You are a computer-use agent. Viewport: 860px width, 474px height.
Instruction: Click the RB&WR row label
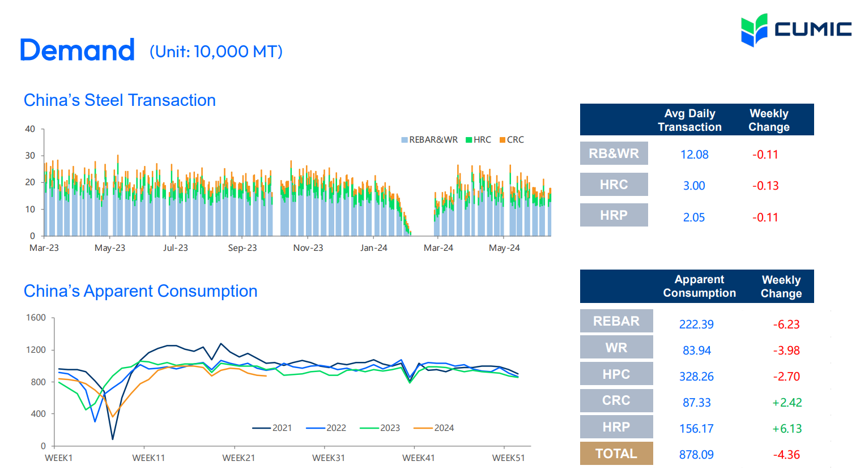coord(614,153)
